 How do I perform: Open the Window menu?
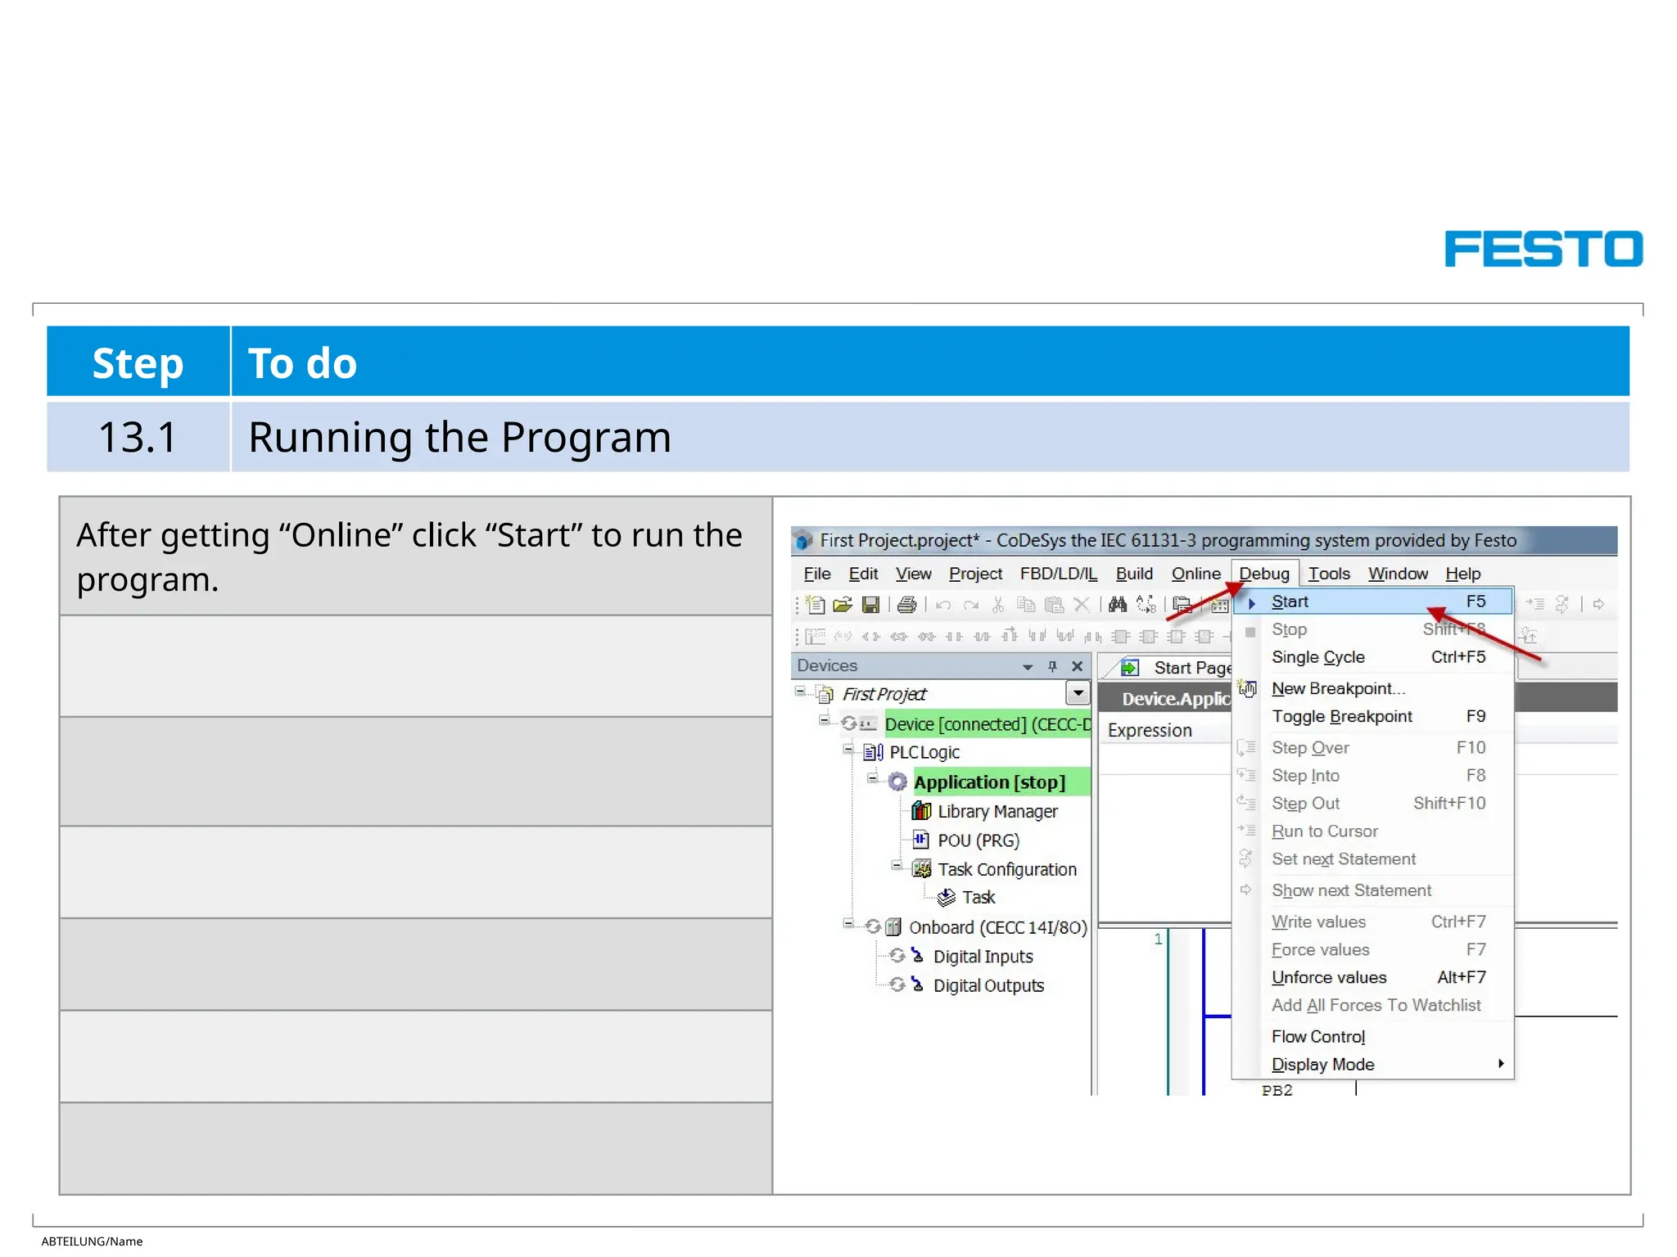point(1398,574)
